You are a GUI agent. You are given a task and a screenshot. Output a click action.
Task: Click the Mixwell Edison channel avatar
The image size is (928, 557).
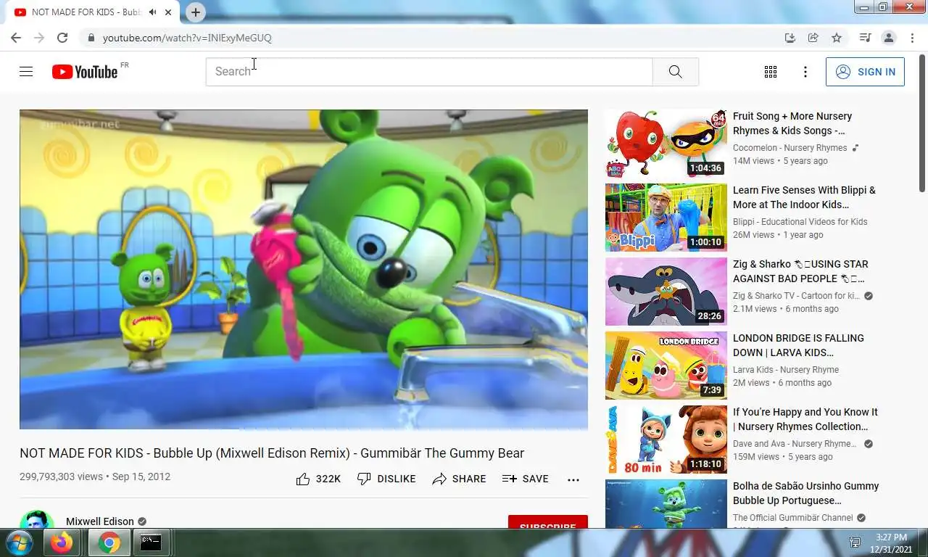[37, 519]
